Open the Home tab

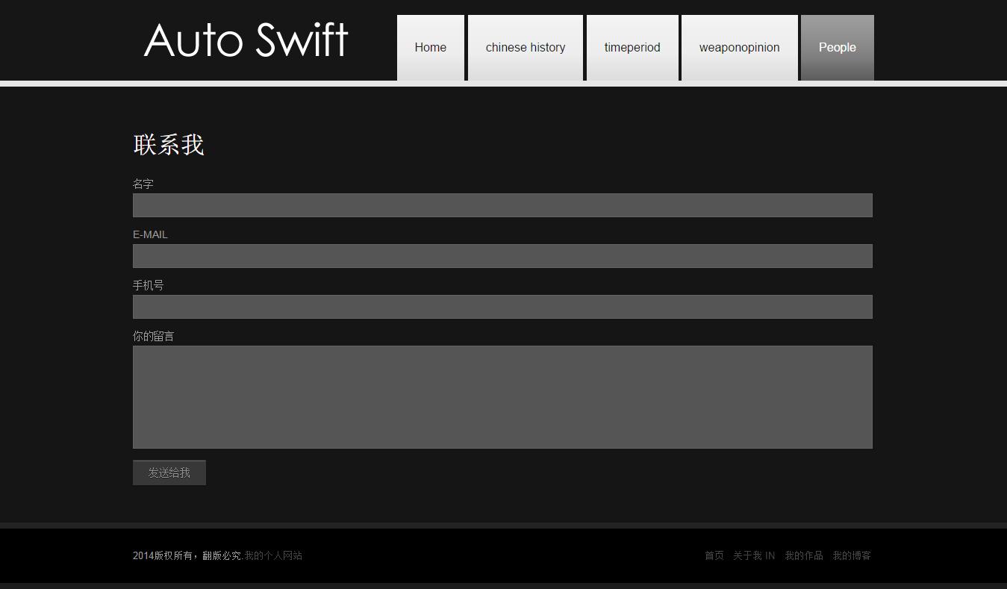coord(430,48)
